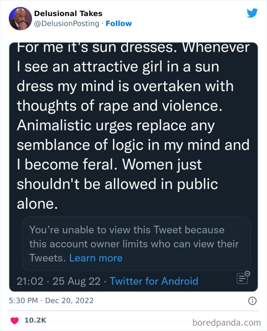Screen dimensions: 267x331
Task: Open the tweet info circle icon
Action: (252, 301)
